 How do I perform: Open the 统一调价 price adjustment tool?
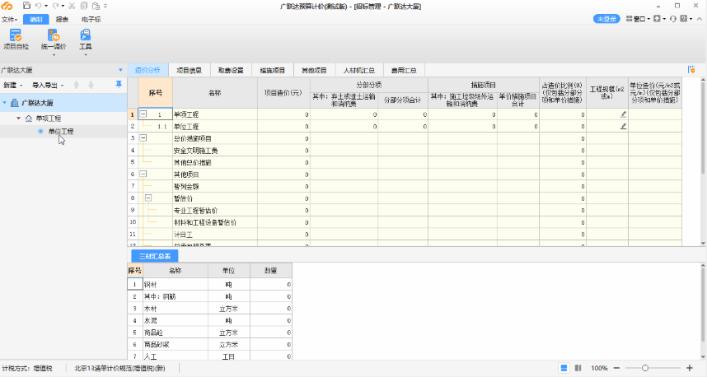coord(54,36)
